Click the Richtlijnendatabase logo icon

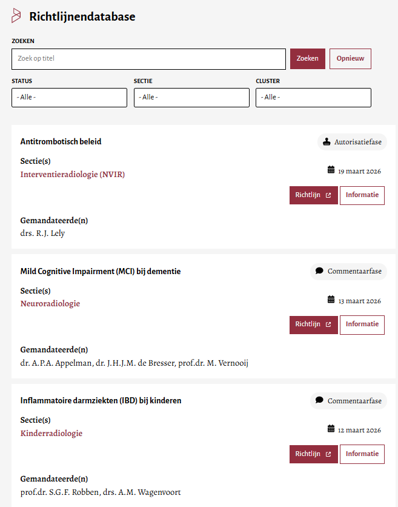[x=18, y=16]
